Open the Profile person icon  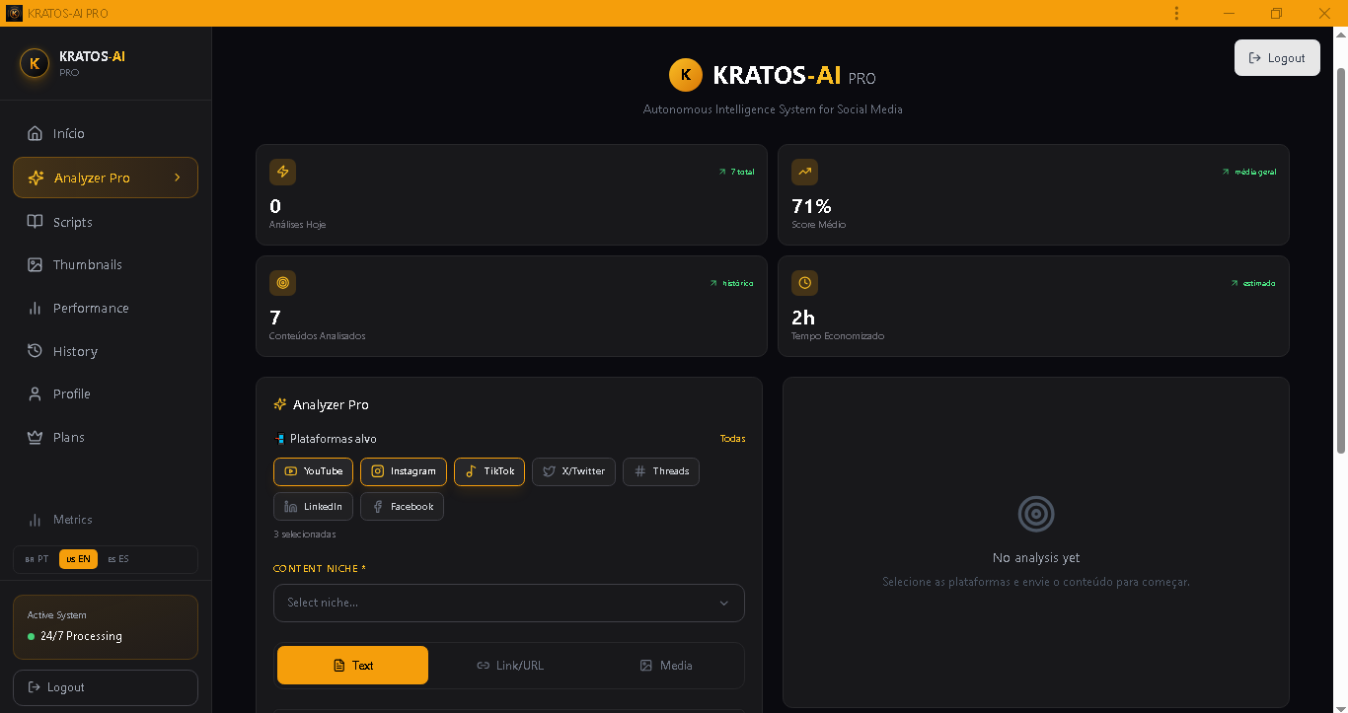(x=34, y=393)
